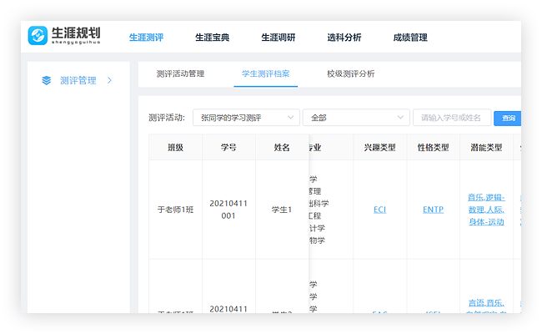Select the 学生测评档案 tab

click(x=266, y=73)
